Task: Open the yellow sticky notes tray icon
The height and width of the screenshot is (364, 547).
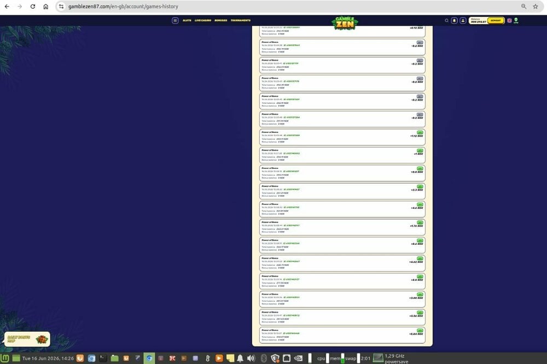Action: [x=230, y=358]
